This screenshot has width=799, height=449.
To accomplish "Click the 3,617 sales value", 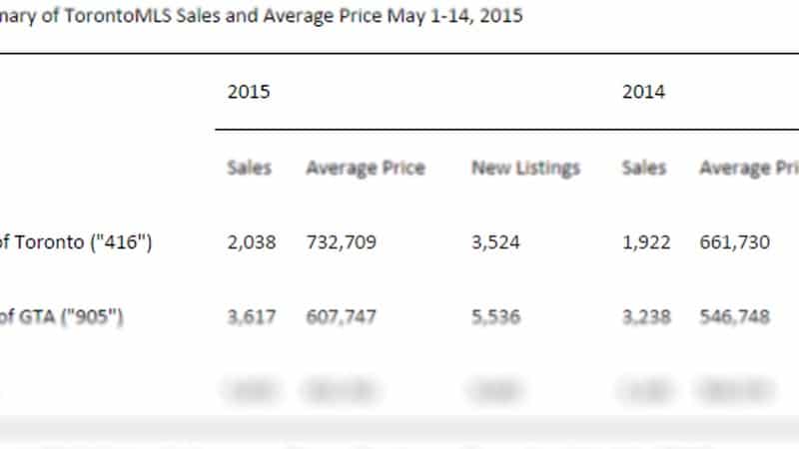I will point(252,317).
